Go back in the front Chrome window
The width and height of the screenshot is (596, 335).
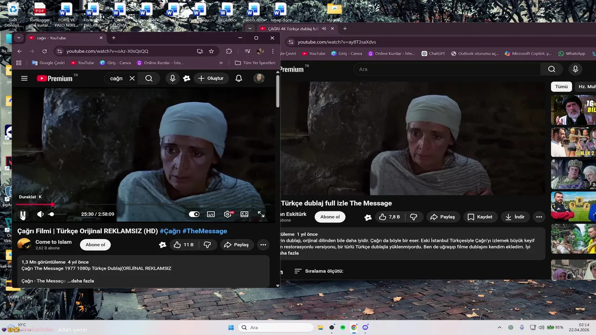(x=20, y=51)
